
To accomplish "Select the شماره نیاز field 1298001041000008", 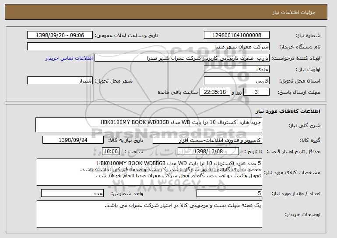I will point(237,35).
